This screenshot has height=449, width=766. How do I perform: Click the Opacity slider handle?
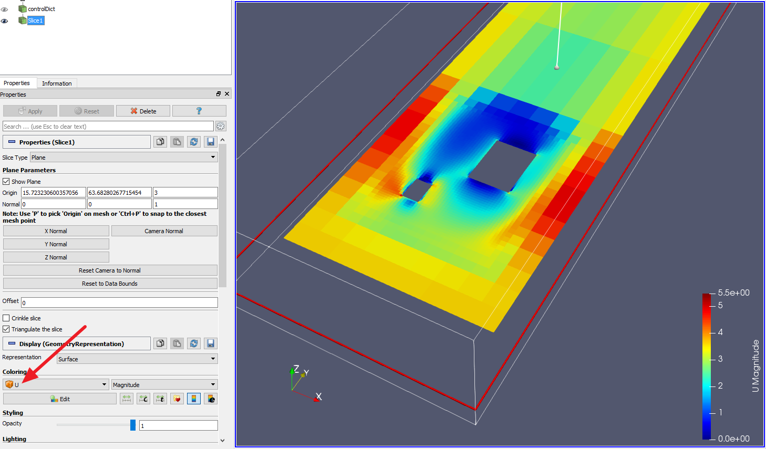pos(133,425)
